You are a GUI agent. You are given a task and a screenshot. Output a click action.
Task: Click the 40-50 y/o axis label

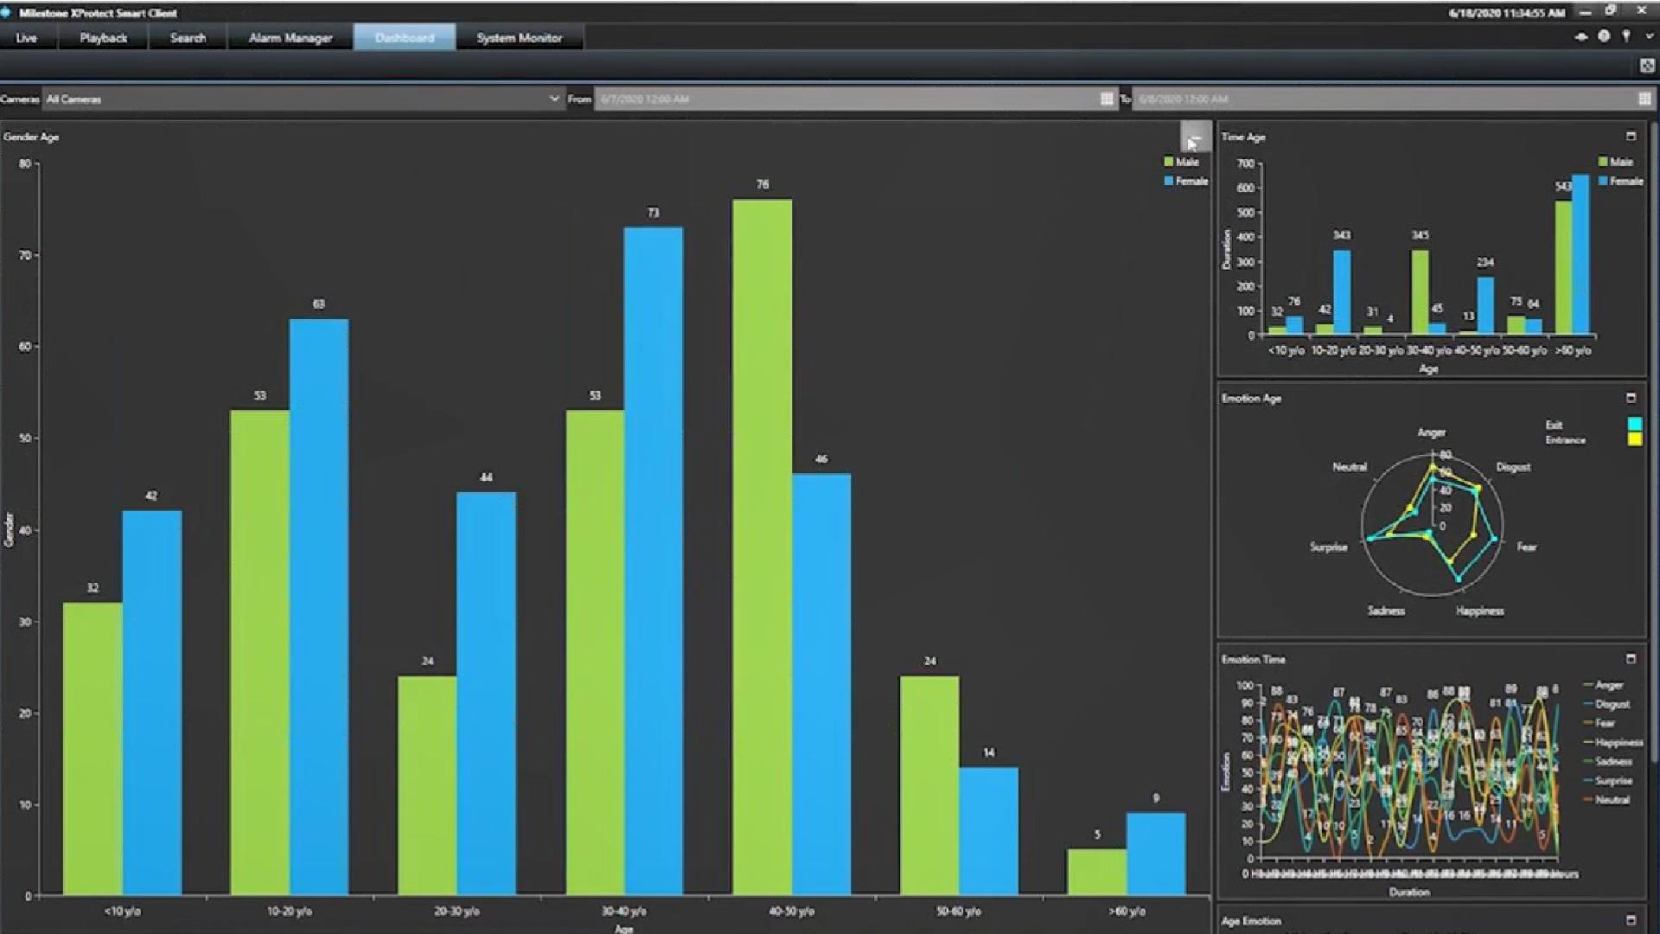tap(791, 911)
